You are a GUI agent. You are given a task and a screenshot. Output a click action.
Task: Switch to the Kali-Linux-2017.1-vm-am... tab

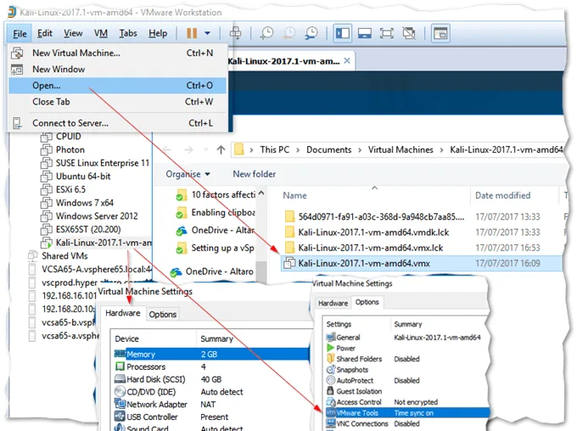point(283,61)
